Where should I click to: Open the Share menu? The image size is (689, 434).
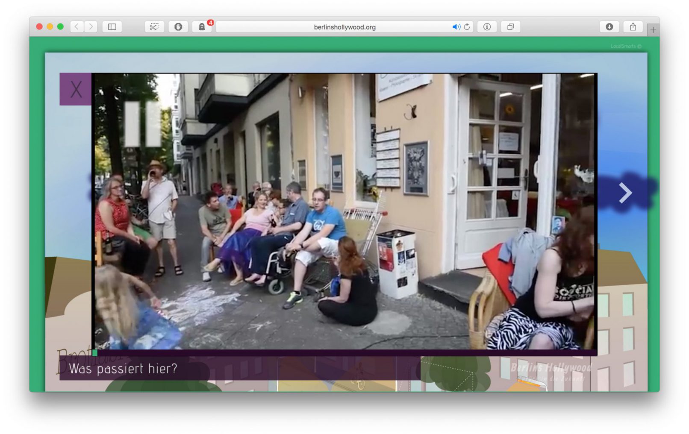click(x=633, y=27)
